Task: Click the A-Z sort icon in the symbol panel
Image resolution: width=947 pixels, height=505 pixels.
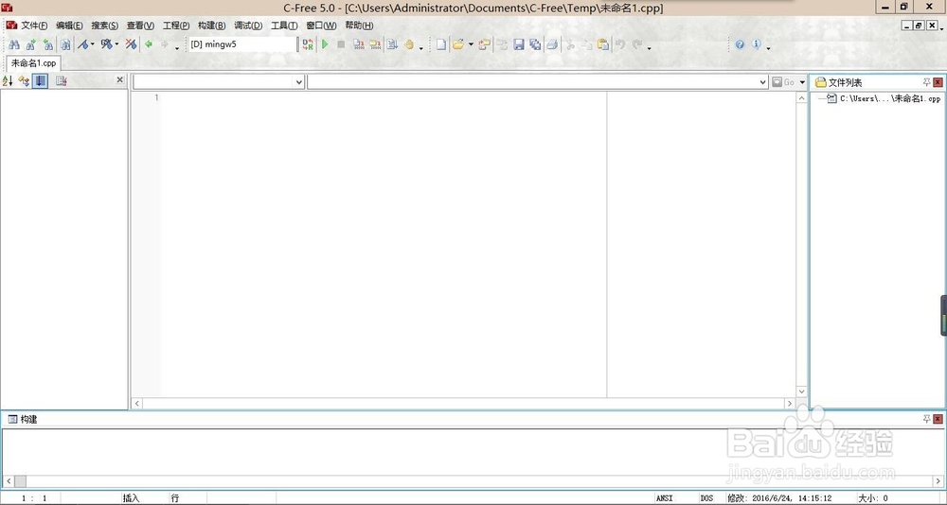Action: (x=8, y=80)
